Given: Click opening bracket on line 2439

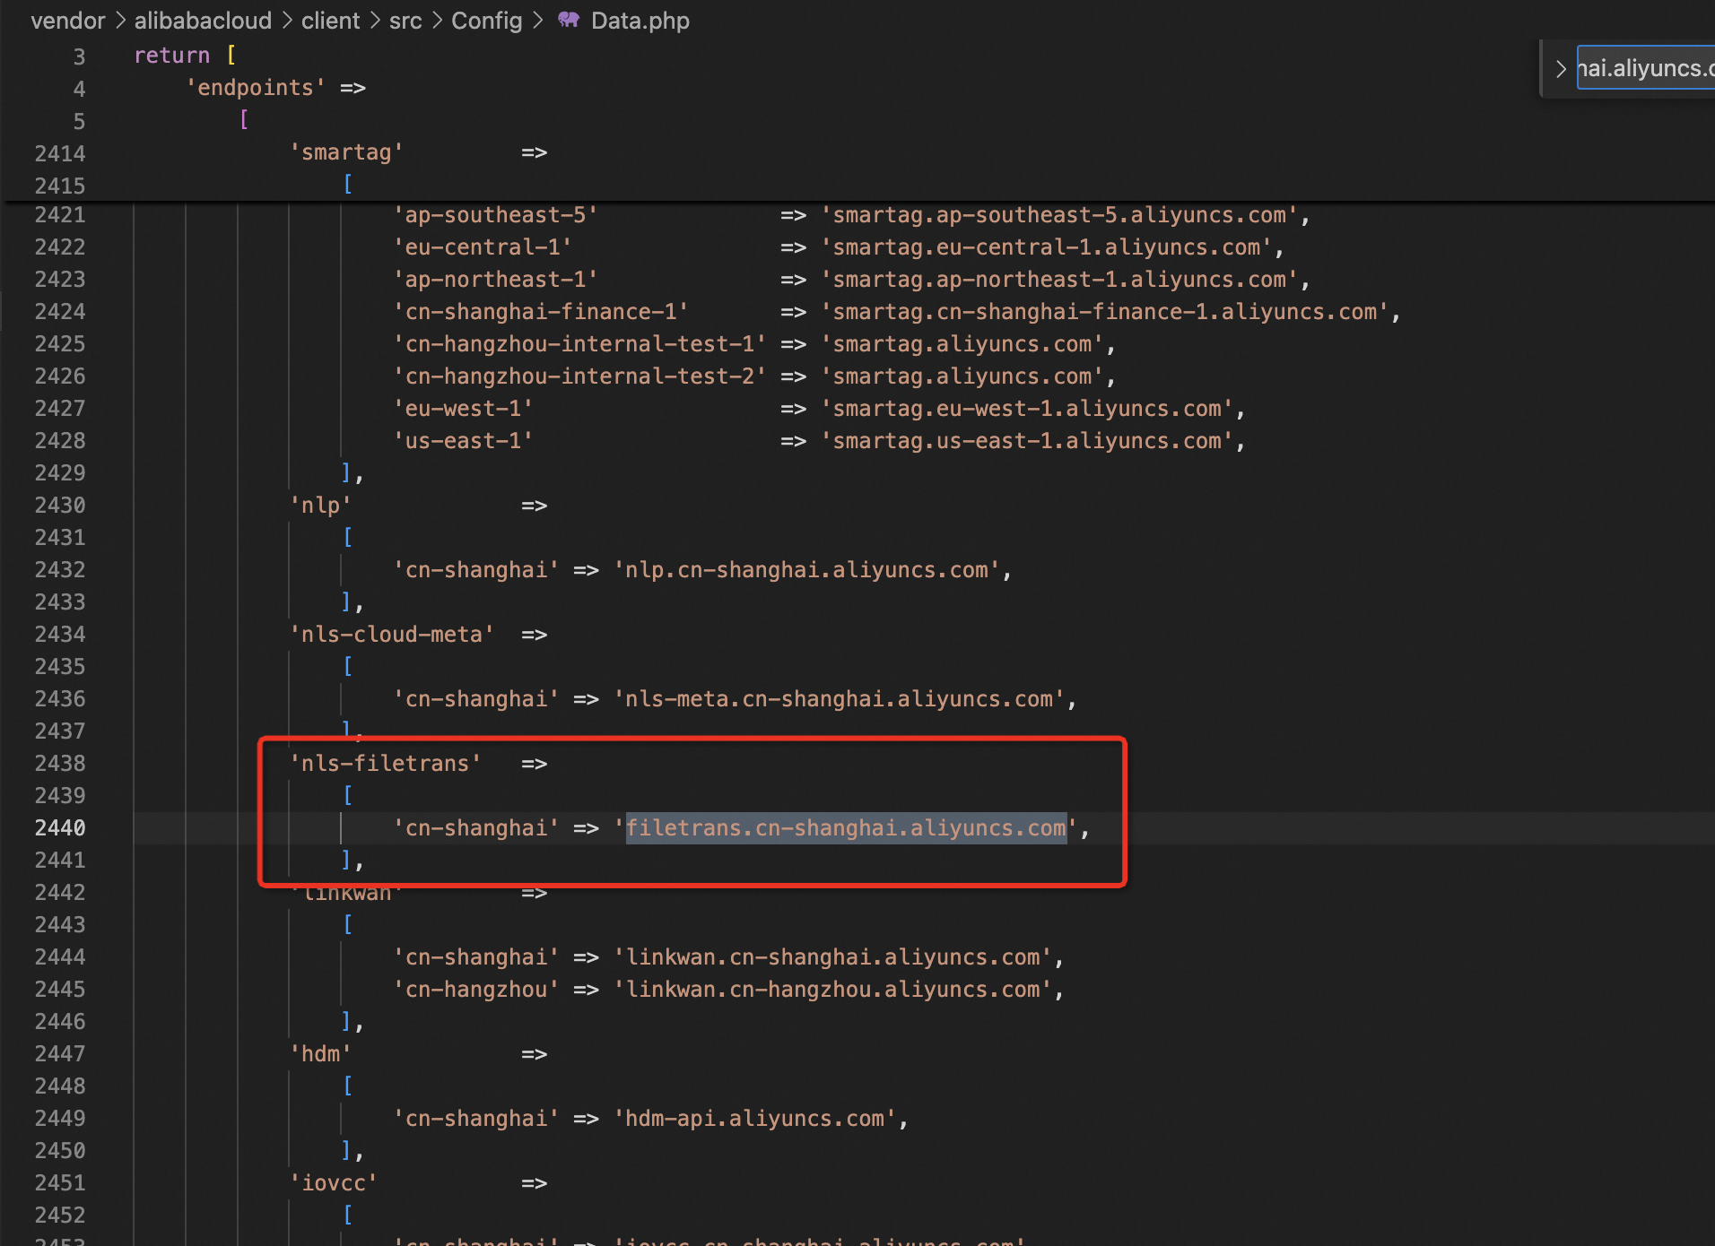Looking at the screenshot, I should [347, 796].
